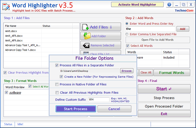The width and height of the screenshot is (196, 128).
Task: Click the Stop Process button
Action: click(164, 98)
